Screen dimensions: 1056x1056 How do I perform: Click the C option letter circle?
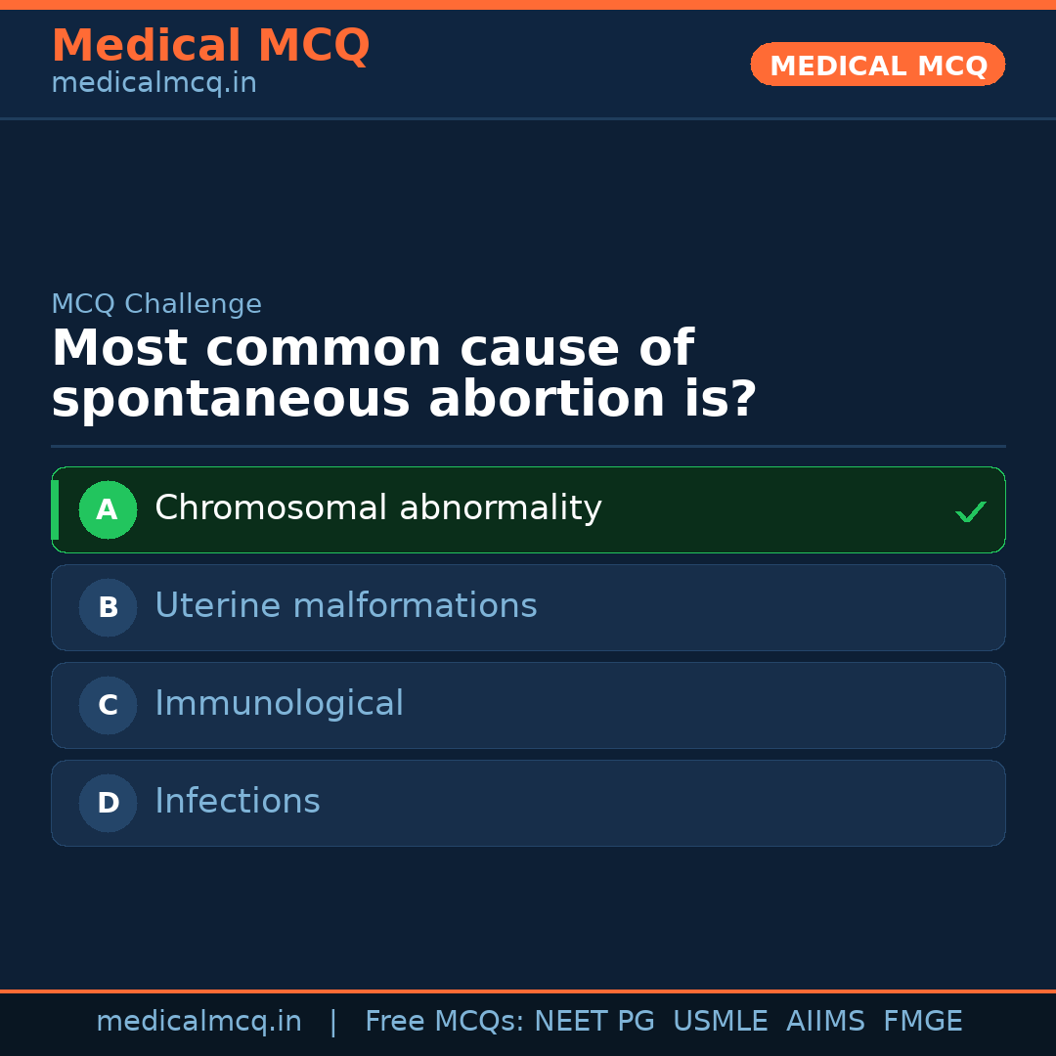point(108,705)
